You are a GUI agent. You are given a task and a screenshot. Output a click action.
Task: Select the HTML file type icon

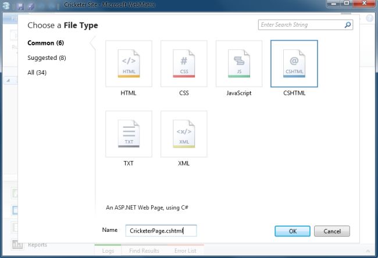[129, 63]
